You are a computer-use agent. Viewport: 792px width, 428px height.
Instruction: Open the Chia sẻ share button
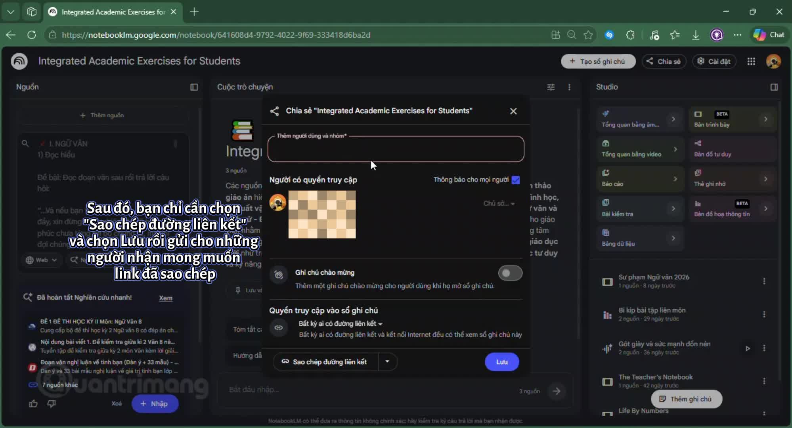tap(664, 61)
